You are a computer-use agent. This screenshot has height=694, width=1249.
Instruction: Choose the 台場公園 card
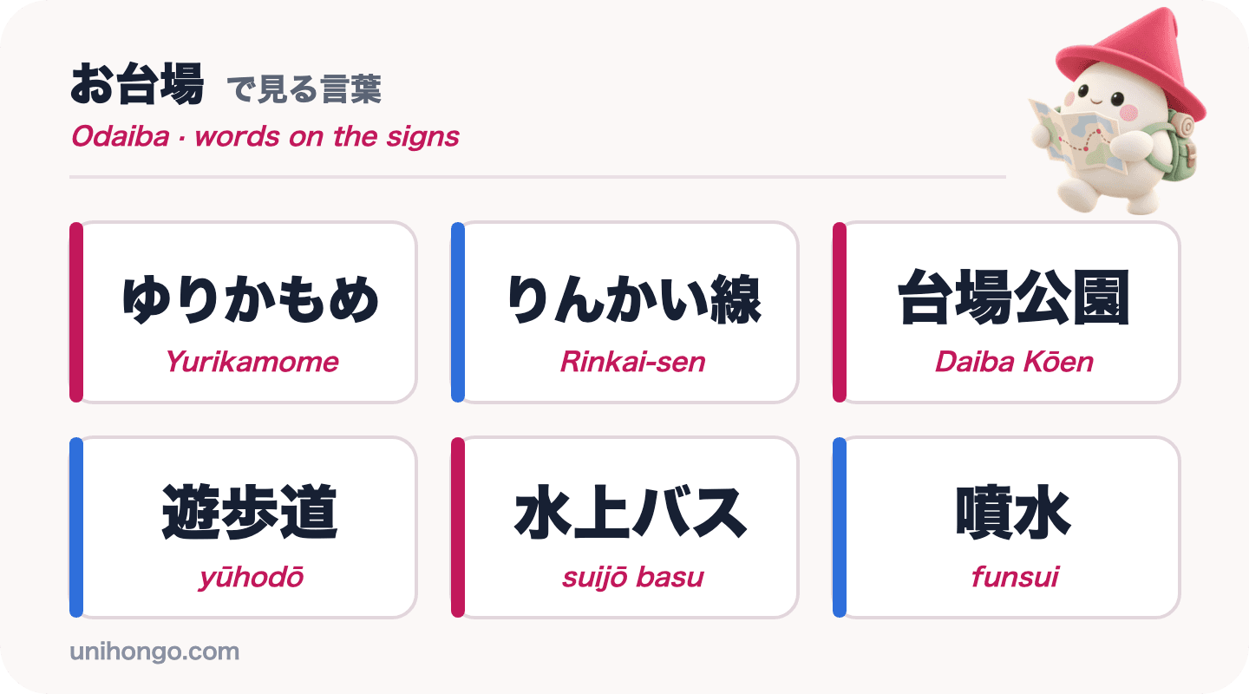click(1007, 312)
